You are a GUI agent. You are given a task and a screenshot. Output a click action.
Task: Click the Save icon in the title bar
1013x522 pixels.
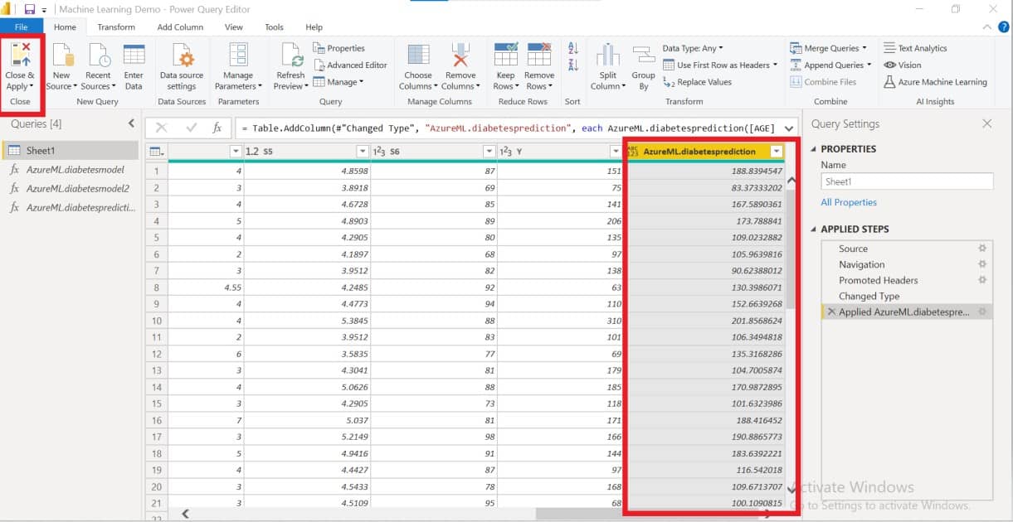click(x=30, y=9)
